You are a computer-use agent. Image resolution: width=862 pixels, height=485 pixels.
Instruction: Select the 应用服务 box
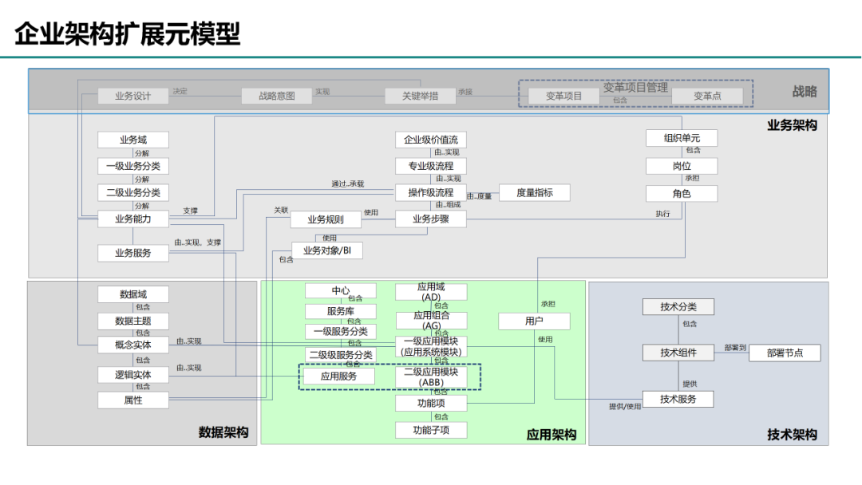(x=339, y=377)
